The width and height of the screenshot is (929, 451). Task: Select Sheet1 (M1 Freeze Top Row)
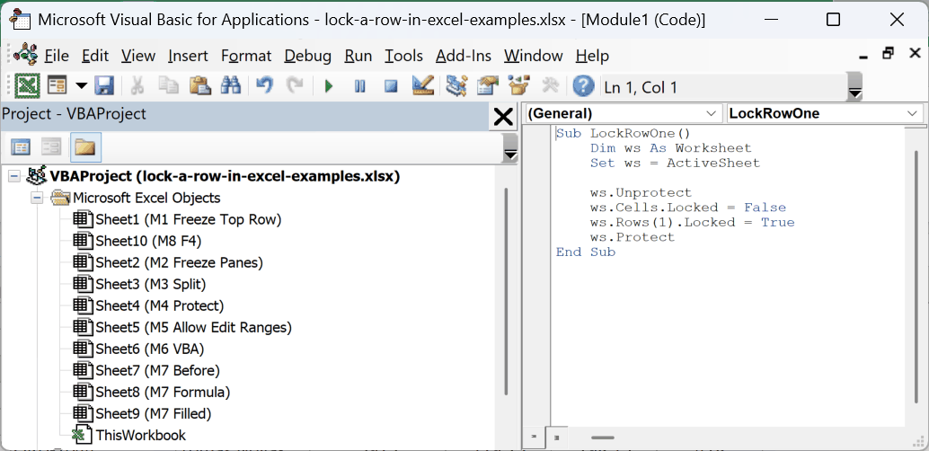(189, 219)
